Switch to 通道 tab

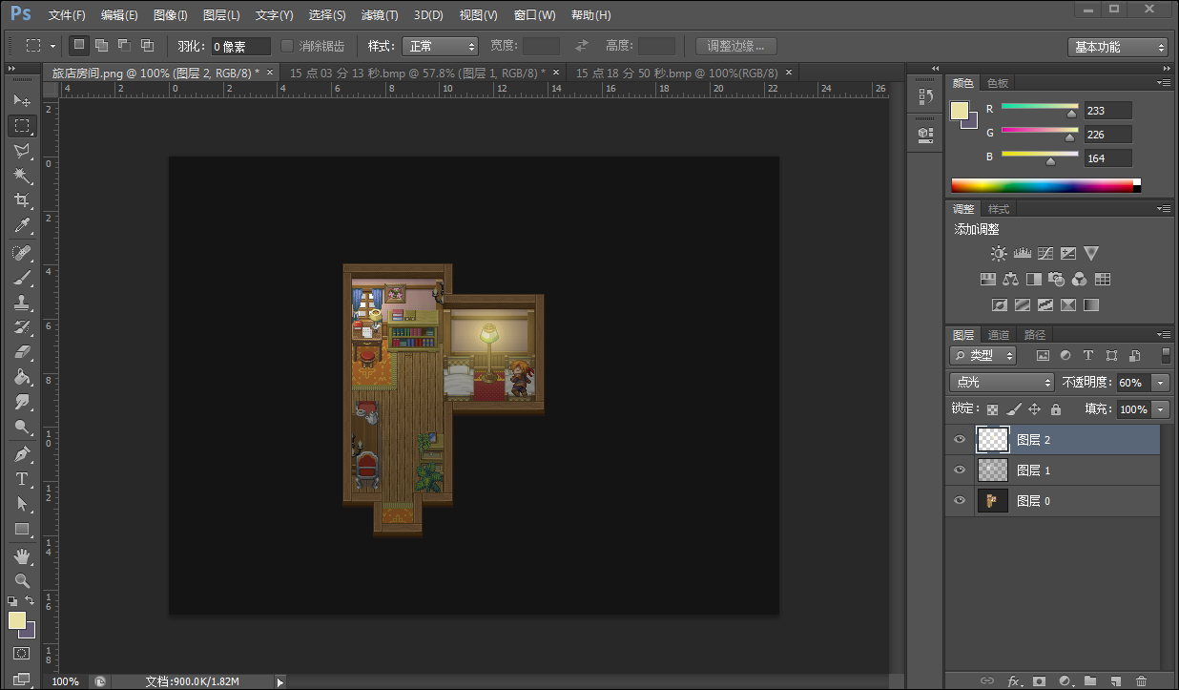pos(999,335)
